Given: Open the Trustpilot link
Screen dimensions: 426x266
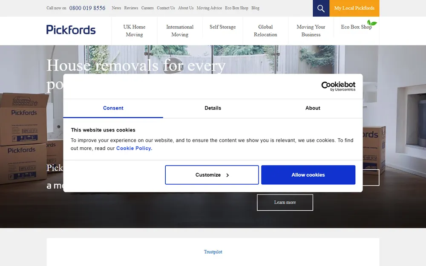Looking at the screenshot, I should [213, 252].
